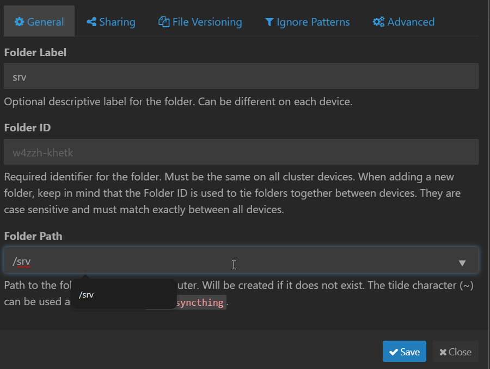Image resolution: width=490 pixels, height=369 pixels.
Task: Click the double-gears icon beside Advanced
Action: coord(378,22)
